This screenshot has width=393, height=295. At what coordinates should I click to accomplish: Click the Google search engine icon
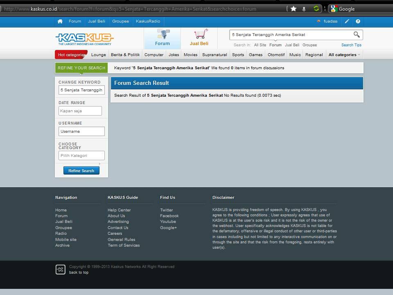(x=334, y=9)
